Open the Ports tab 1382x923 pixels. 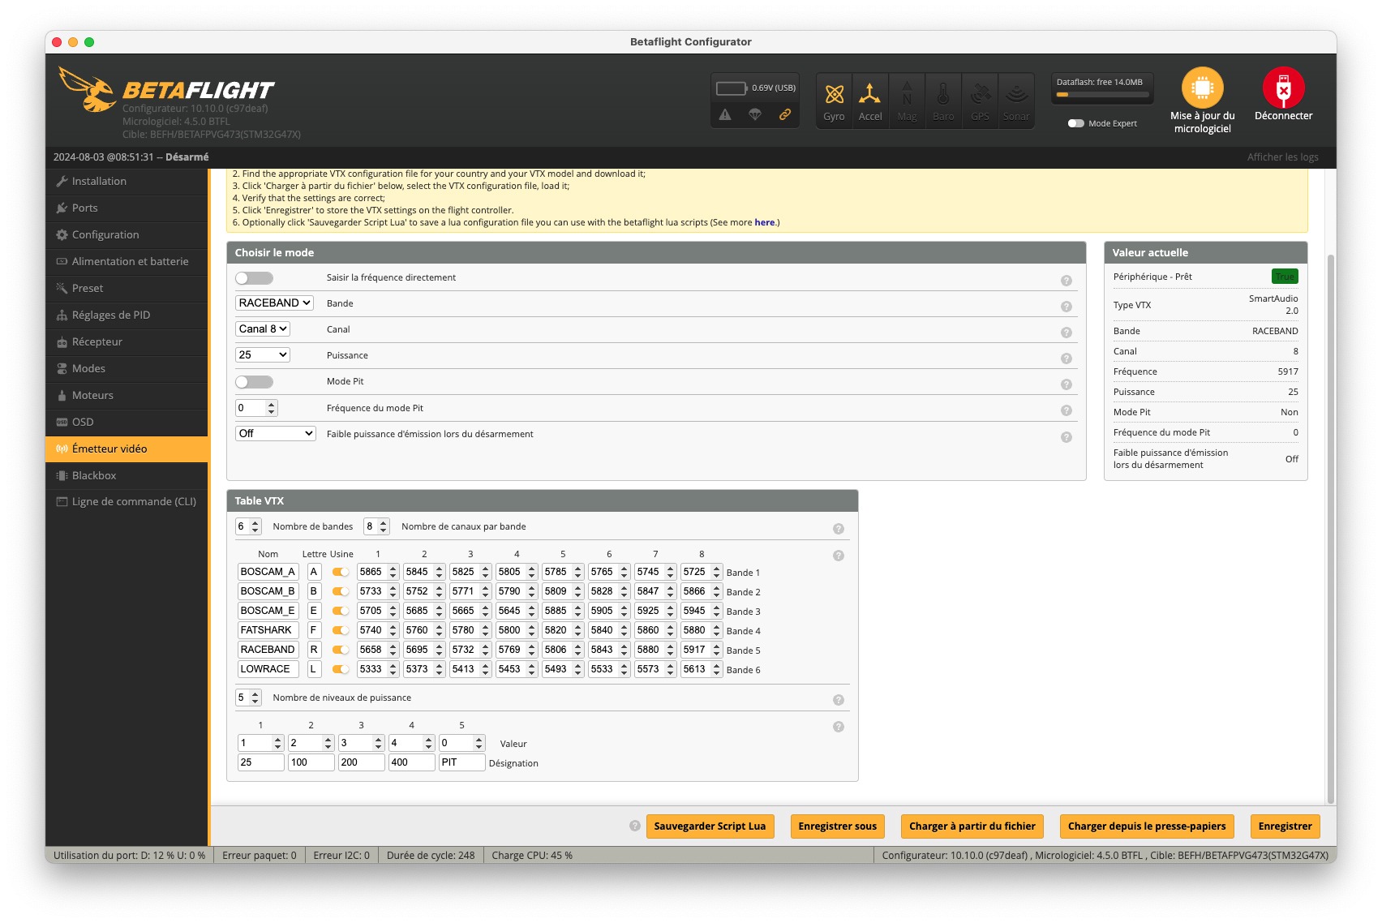(x=127, y=208)
